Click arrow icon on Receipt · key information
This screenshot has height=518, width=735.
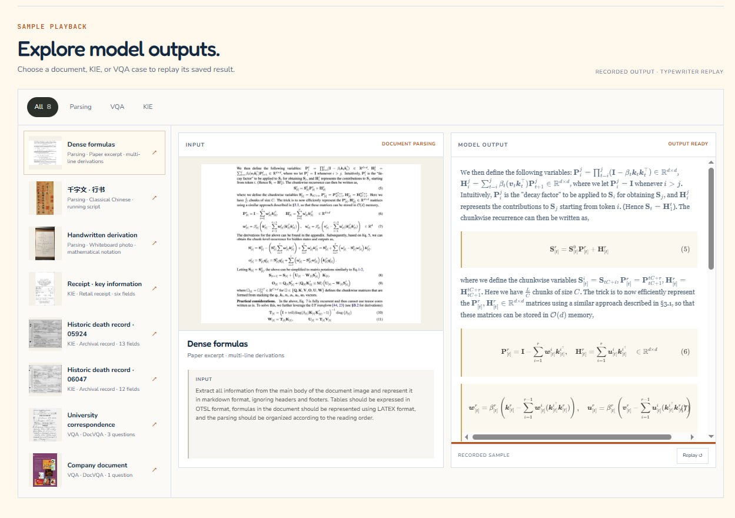(x=154, y=288)
